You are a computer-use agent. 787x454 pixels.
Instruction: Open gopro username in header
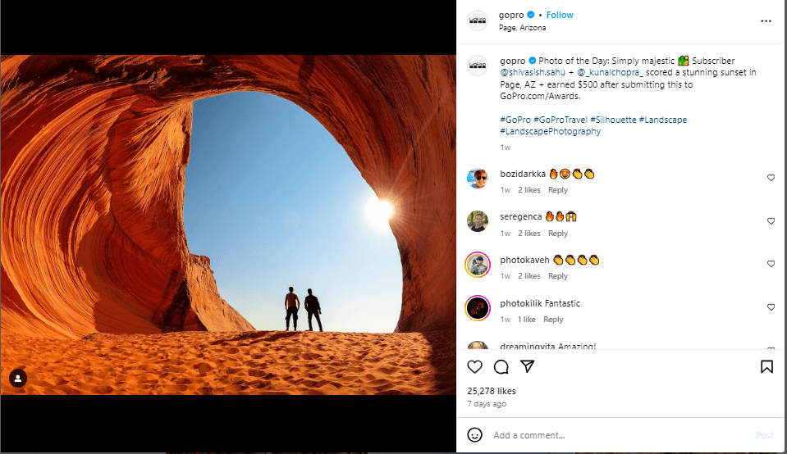click(x=511, y=15)
